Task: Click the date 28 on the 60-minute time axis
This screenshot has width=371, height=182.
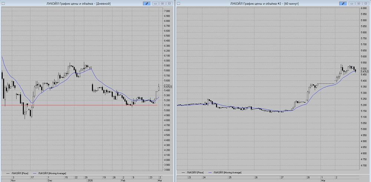Action: pyautogui.click(x=309, y=177)
